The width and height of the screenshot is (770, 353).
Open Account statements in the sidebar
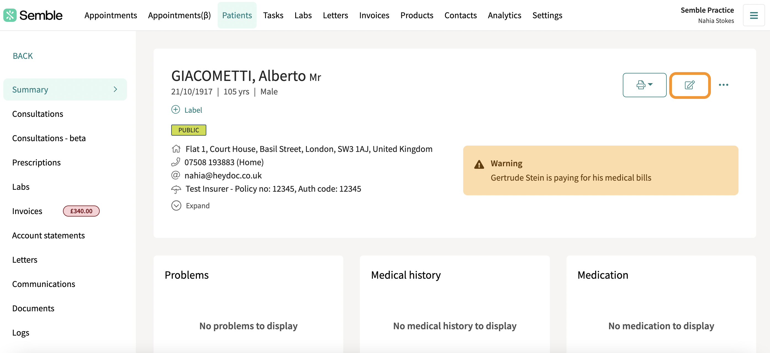pos(48,235)
